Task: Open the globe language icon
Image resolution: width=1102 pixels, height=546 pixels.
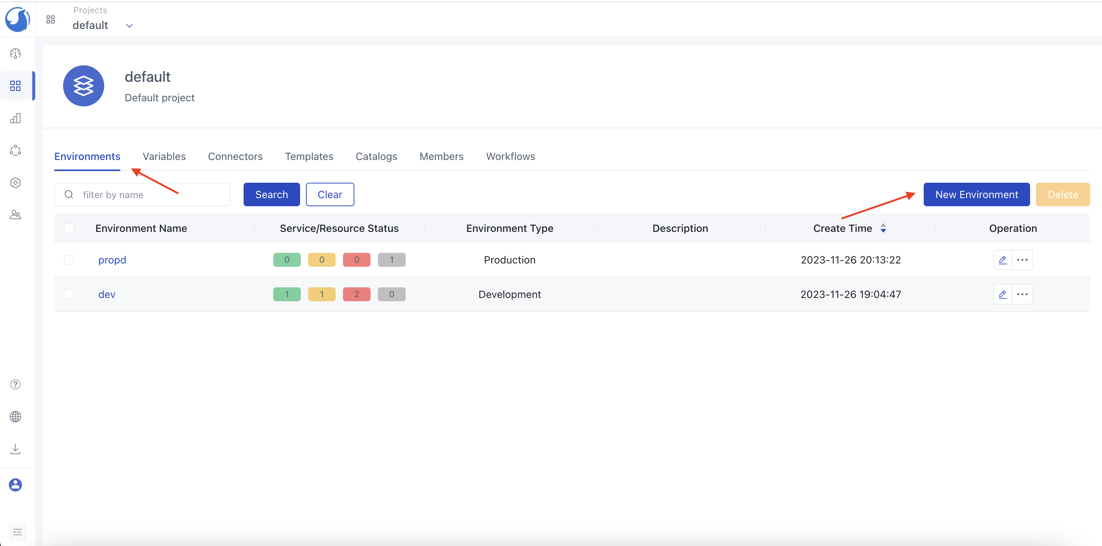Action: click(15, 416)
